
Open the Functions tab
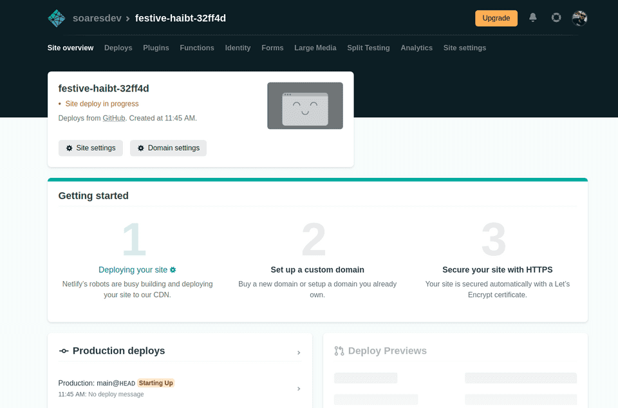click(197, 48)
